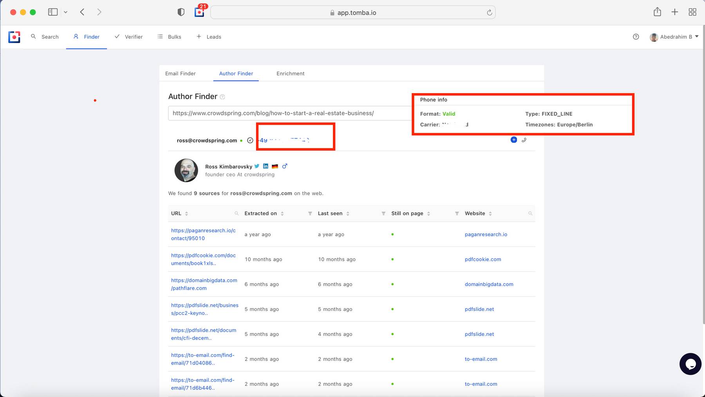Open the chat support bubble

tap(690, 364)
